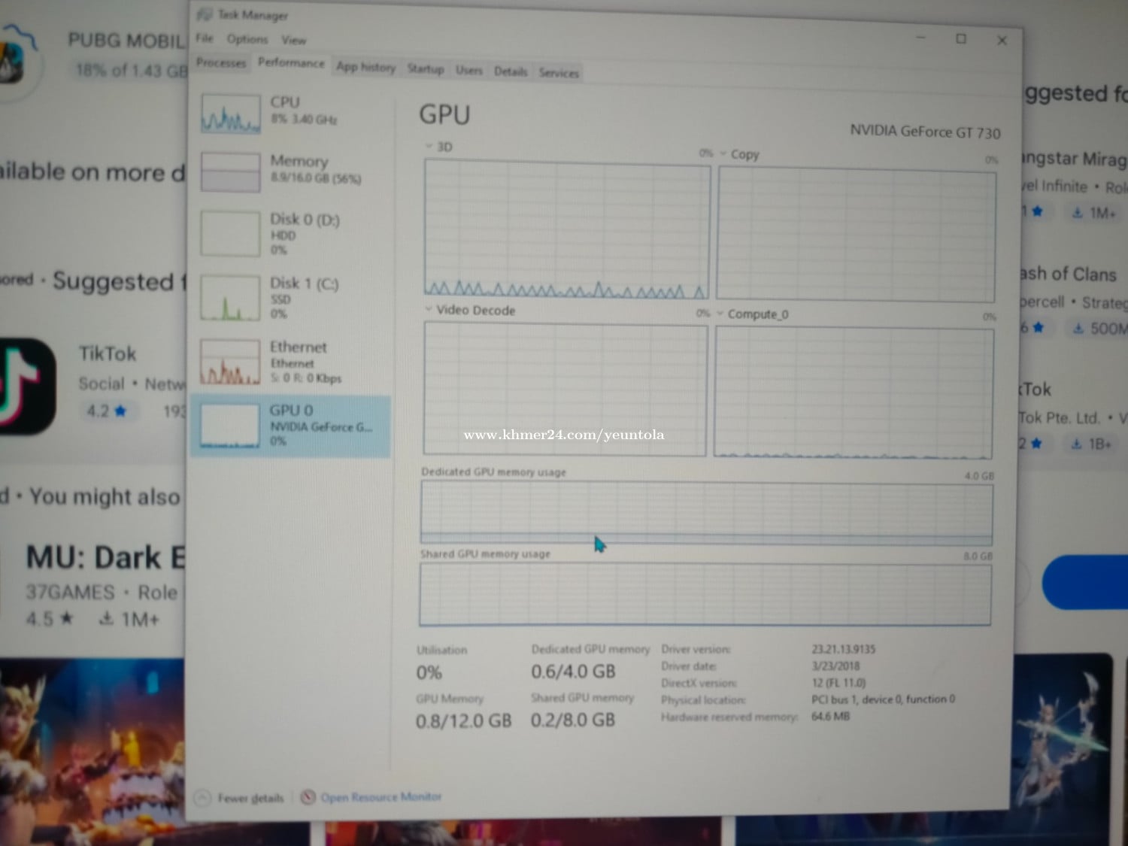This screenshot has width=1128, height=846.
Task: Open the TikTok listing title in the store
Action: click(x=108, y=353)
